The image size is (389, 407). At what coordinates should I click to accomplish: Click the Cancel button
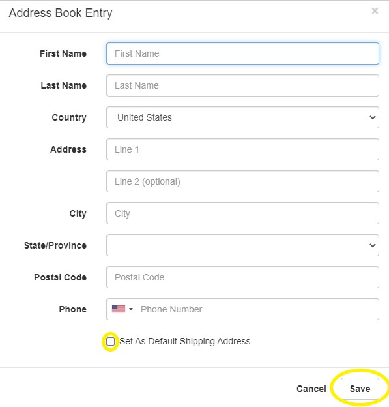(311, 389)
